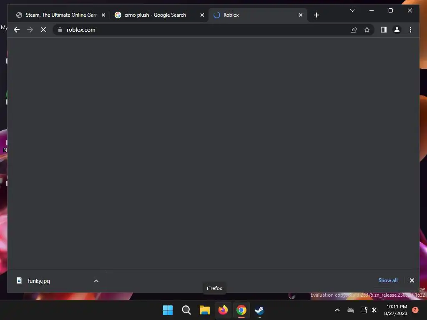Open Windows Search from taskbar
The width and height of the screenshot is (427, 320).
[x=186, y=310]
